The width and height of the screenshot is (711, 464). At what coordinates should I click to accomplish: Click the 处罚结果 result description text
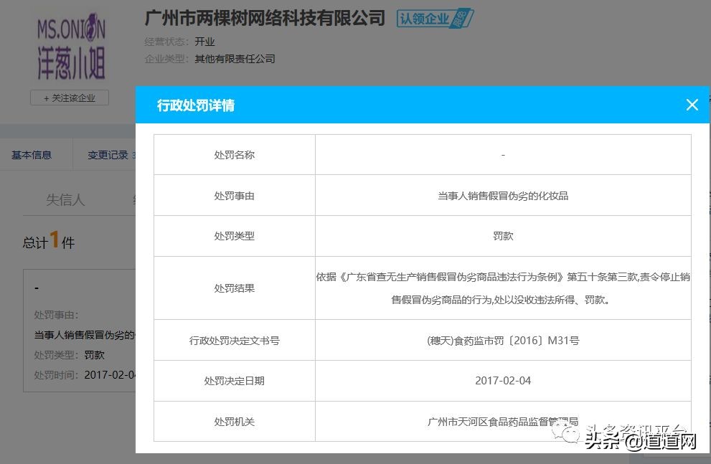(x=502, y=288)
